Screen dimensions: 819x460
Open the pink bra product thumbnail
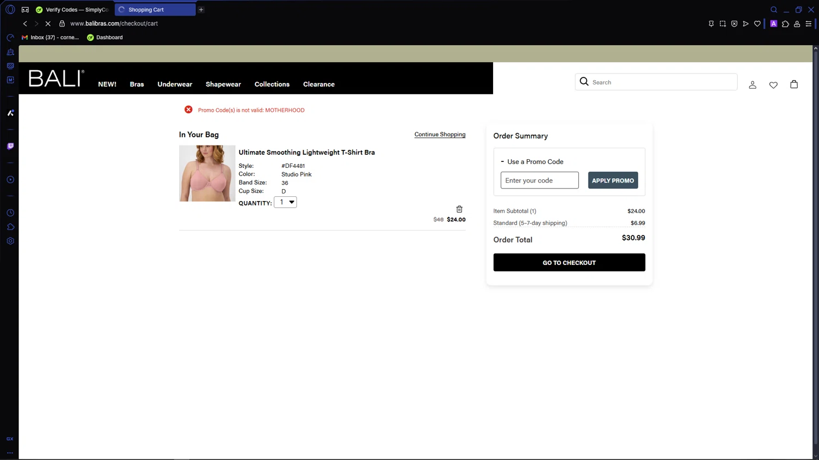click(x=207, y=173)
